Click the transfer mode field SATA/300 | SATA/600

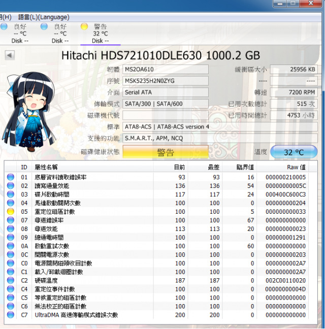pos(166,104)
